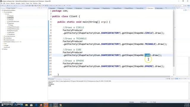Expand the src/main/resources folder

[x=3, y=36]
